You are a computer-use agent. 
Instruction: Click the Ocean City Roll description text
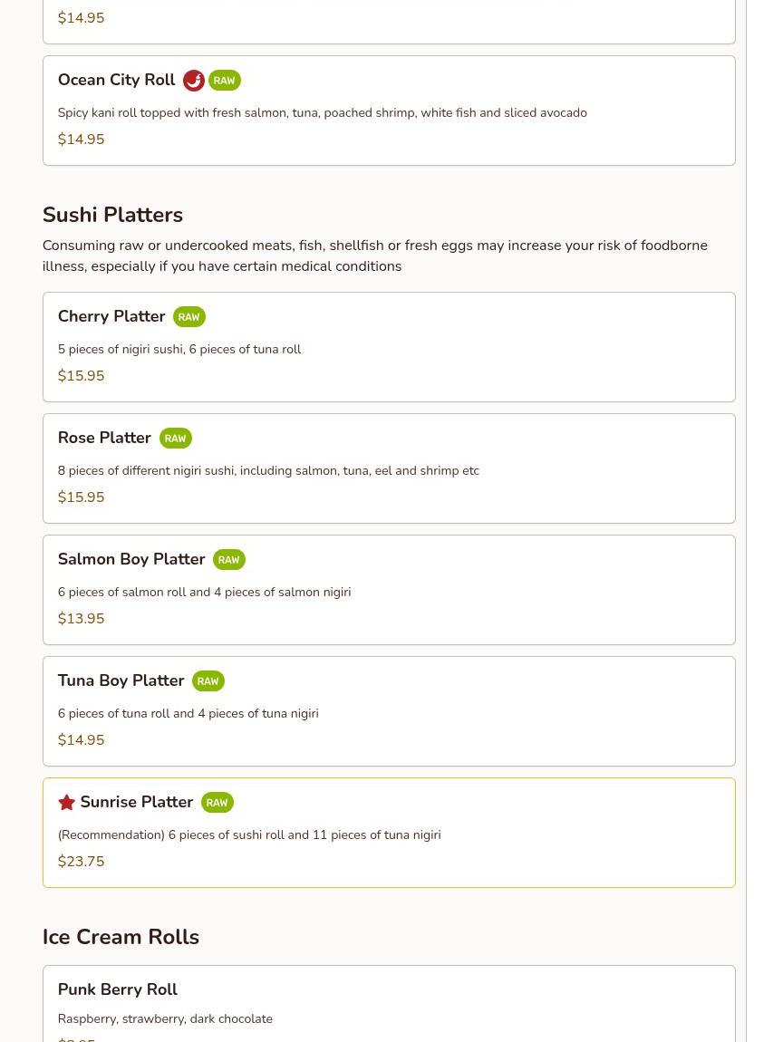322,113
